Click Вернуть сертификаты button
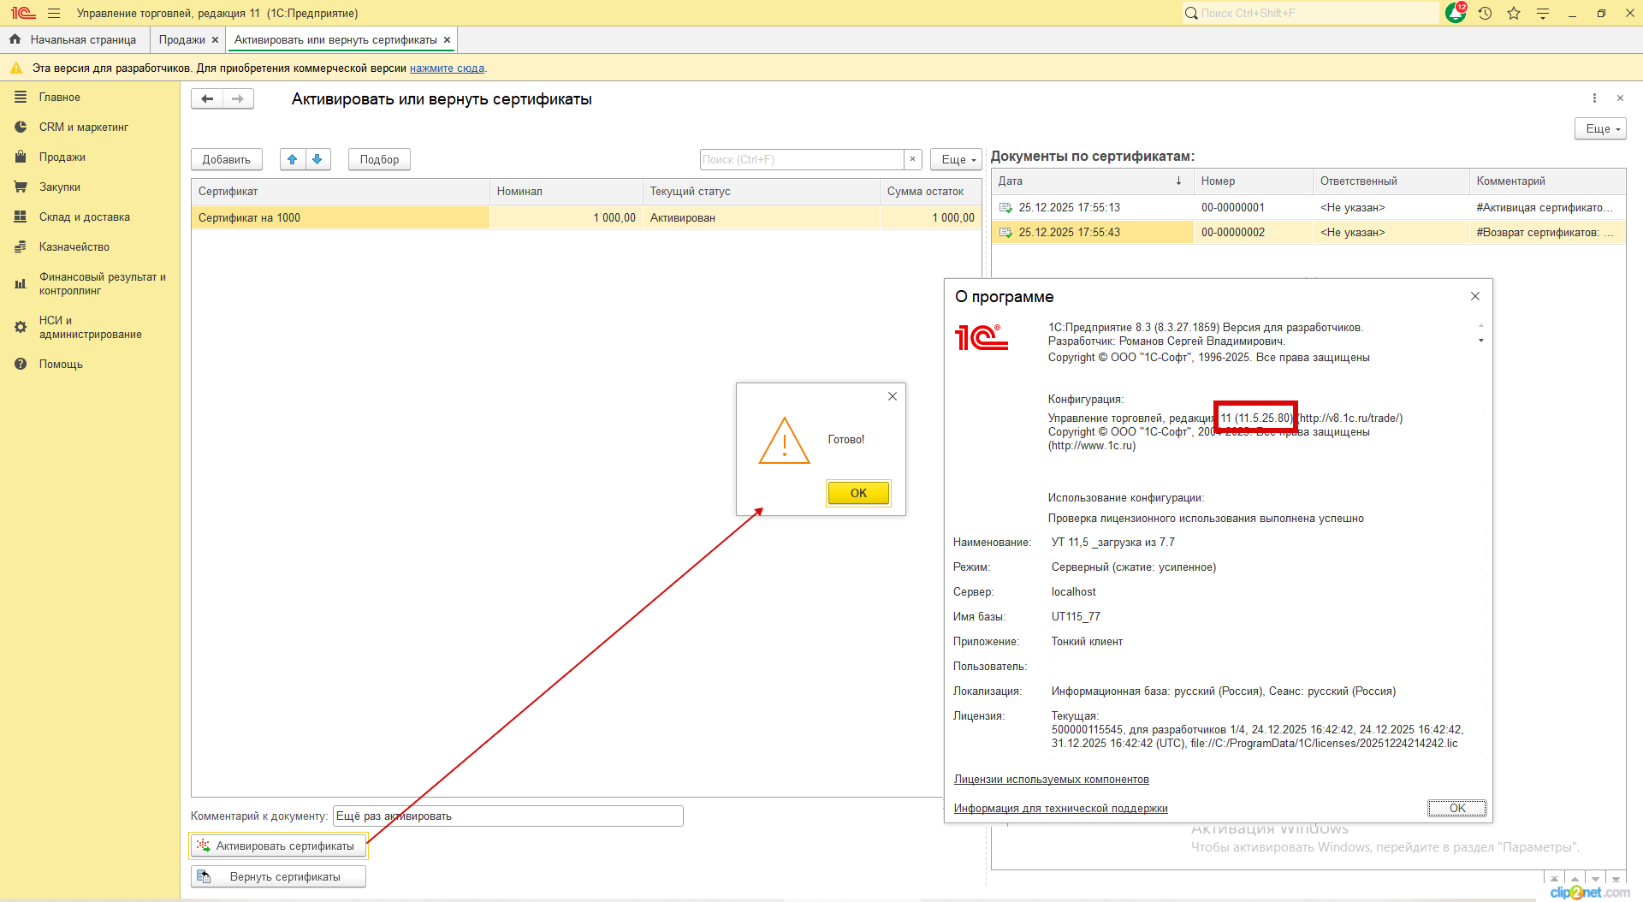The width and height of the screenshot is (1643, 902). click(278, 877)
